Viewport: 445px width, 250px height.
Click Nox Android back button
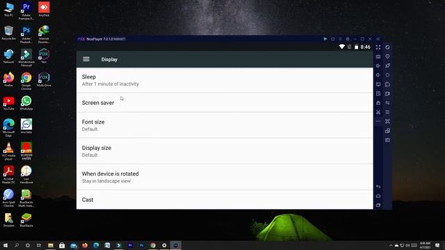pyautogui.click(x=378, y=187)
